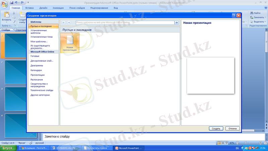Viewport: 268px width, 151px height.
Task: Switch to Slide Sorter view icon
Action: tap(223, 143)
